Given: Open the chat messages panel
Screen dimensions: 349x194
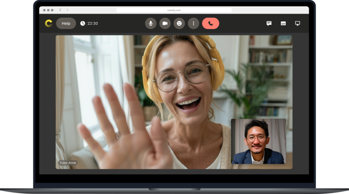Looking at the screenshot, I should (x=269, y=23).
